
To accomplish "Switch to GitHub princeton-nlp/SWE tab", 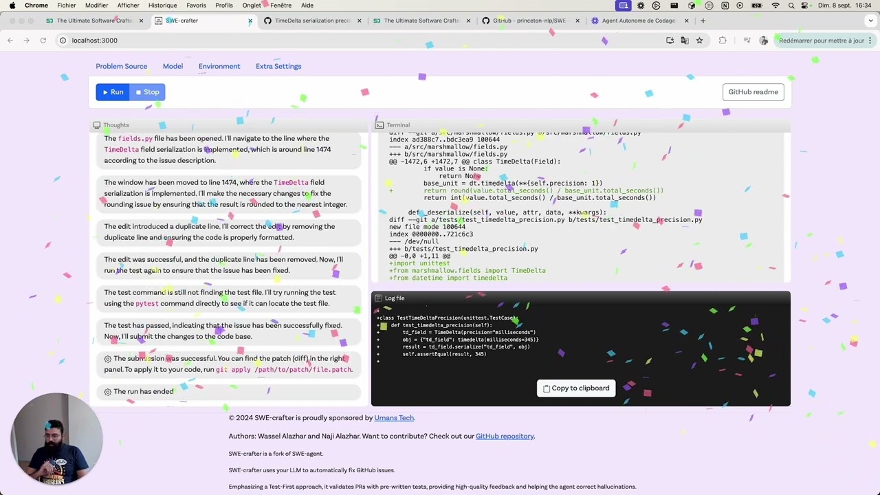I will [x=529, y=21].
